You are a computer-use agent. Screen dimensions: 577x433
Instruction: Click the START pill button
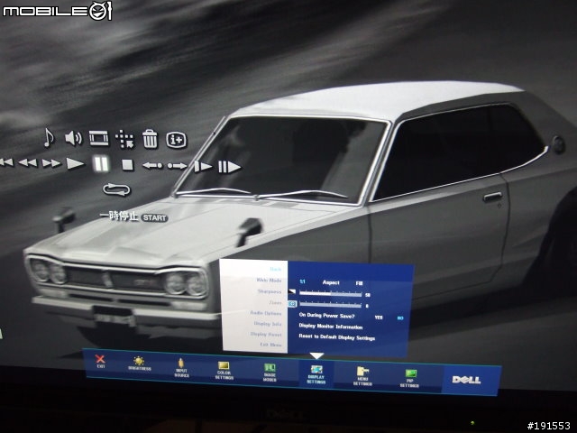(154, 218)
